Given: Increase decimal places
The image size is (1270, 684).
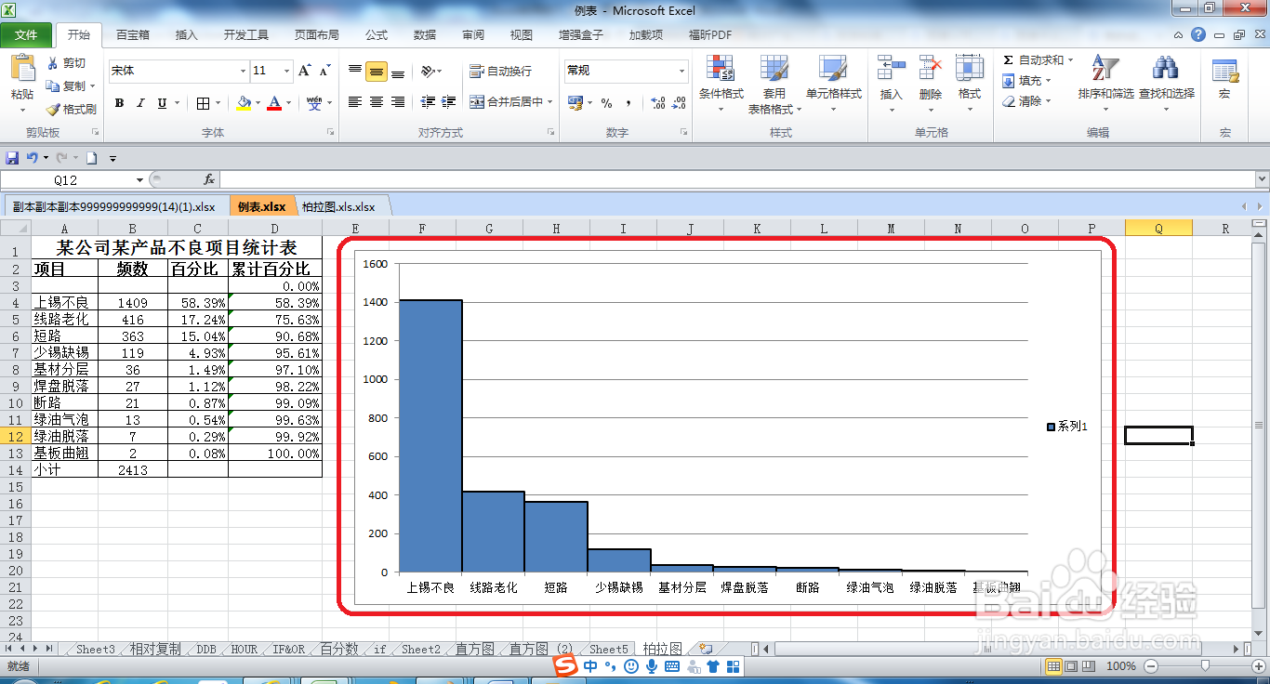Looking at the screenshot, I should pyautogui.click(x=658, y=103).
